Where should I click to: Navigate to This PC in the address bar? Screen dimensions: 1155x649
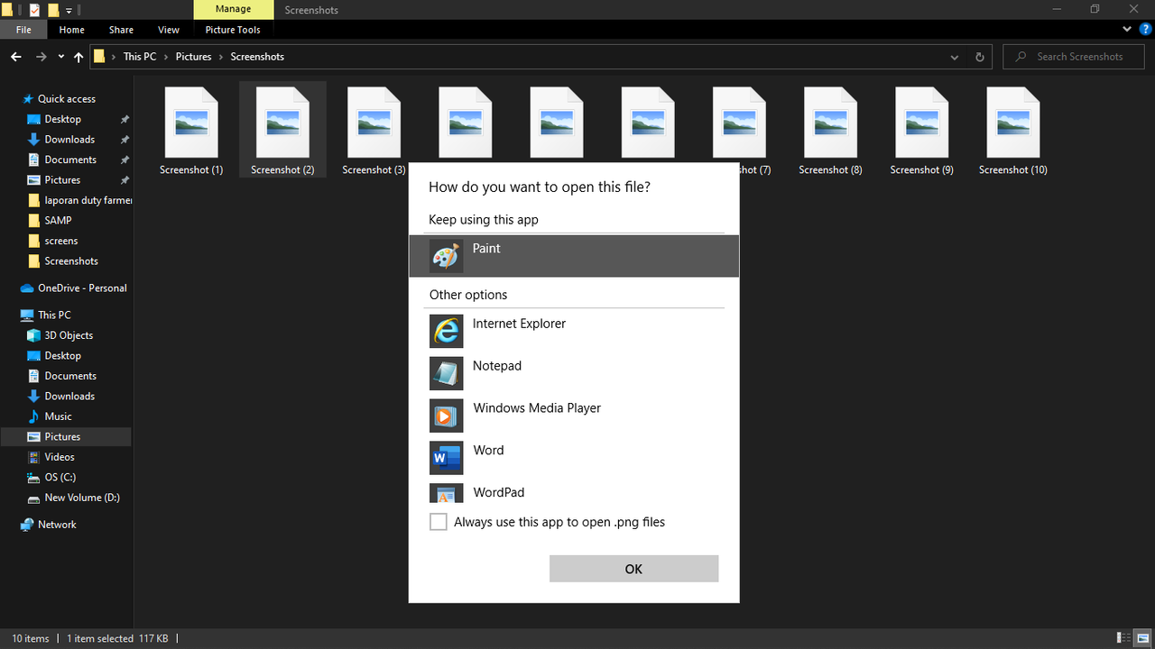pos(140,57)
